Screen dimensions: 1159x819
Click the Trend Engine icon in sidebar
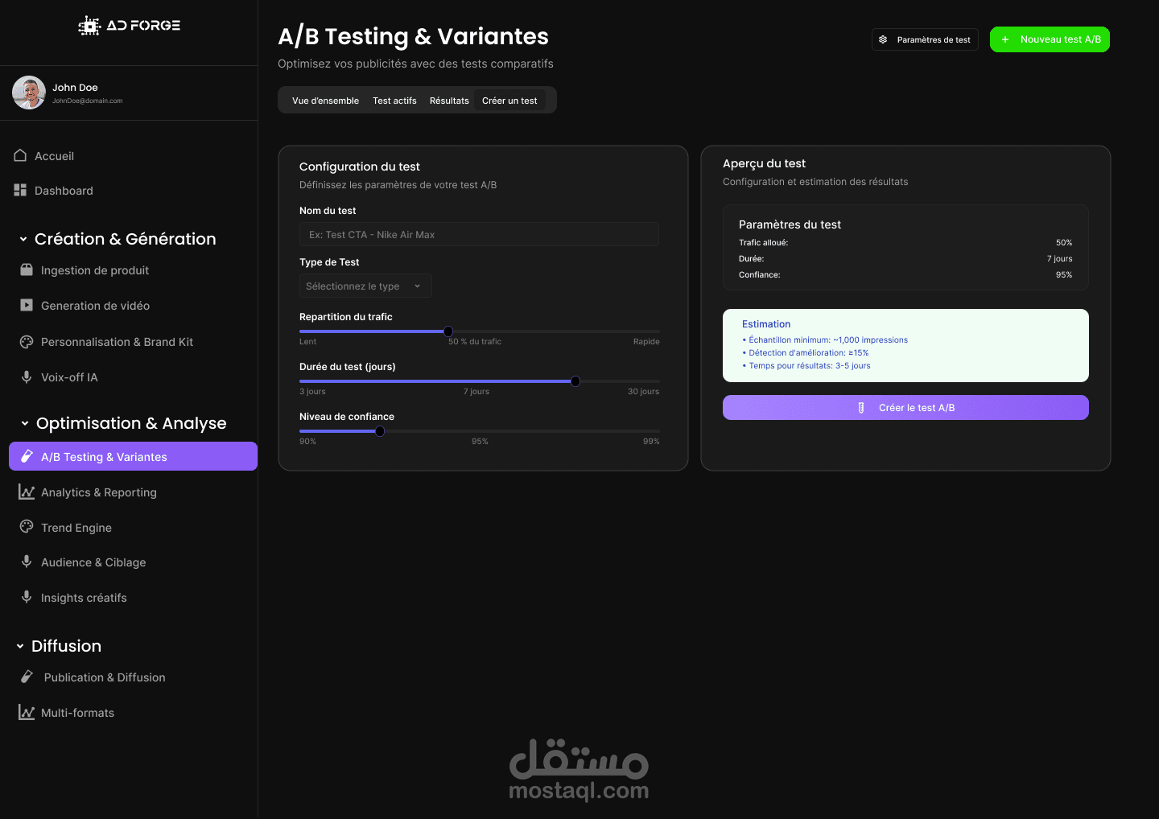tap(27, 527)
